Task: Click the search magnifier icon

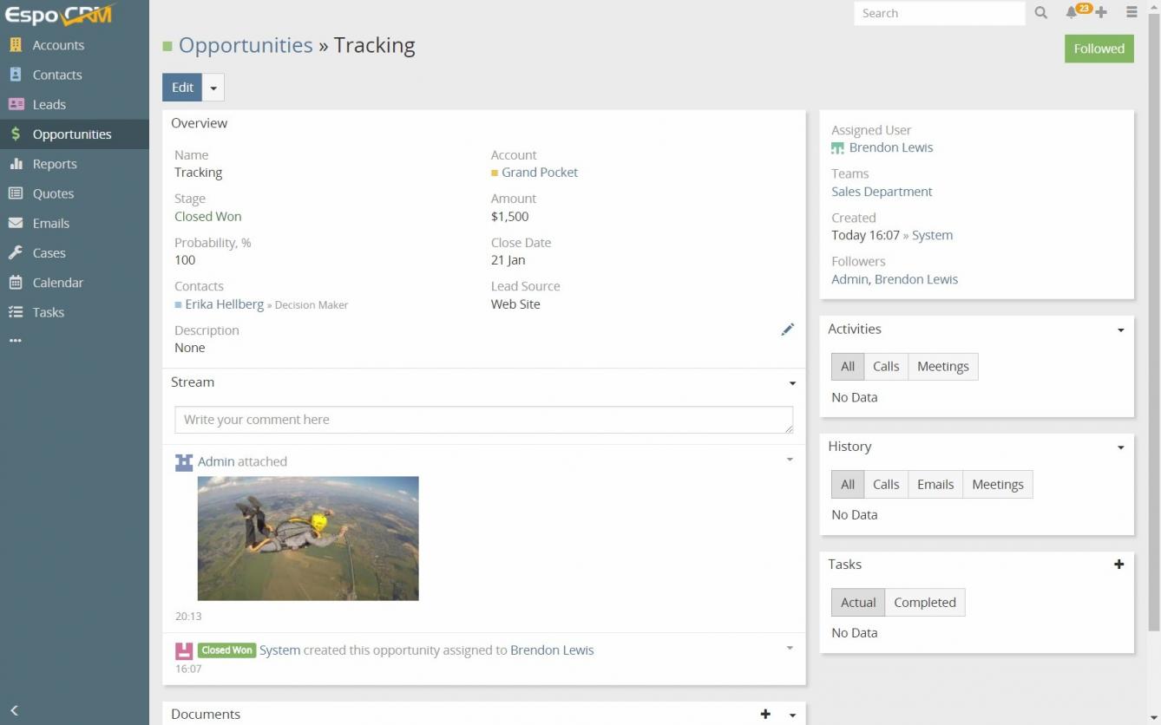Action: click(1040, 13)
